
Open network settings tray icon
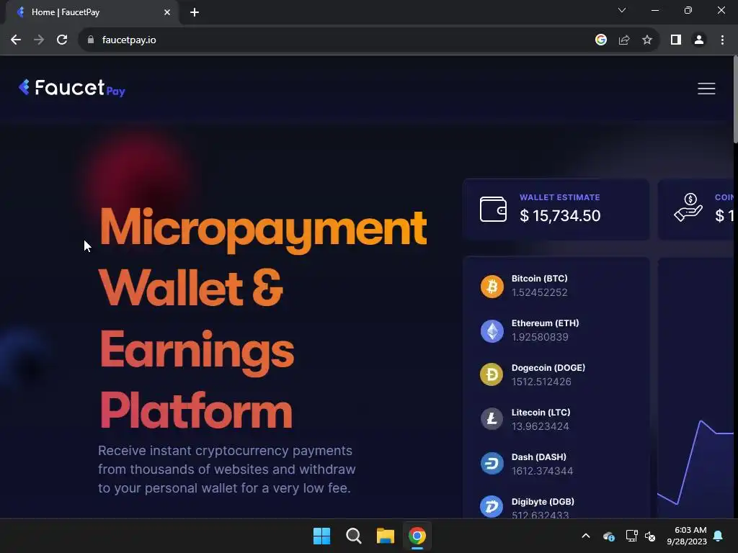pyautogui.click(x=631, y=536)
